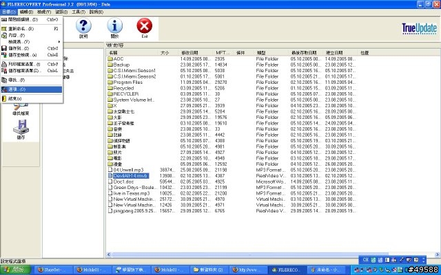
Task: Click the Program Files folder icon
Action: (110, 82)
